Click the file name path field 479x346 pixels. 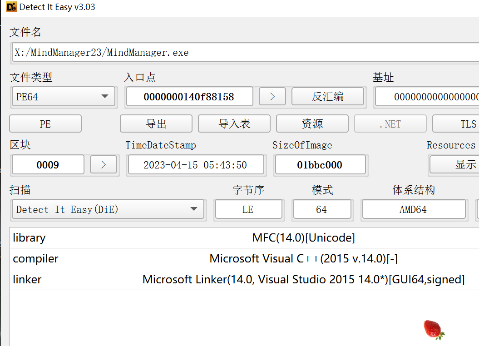tap(246, 53)
